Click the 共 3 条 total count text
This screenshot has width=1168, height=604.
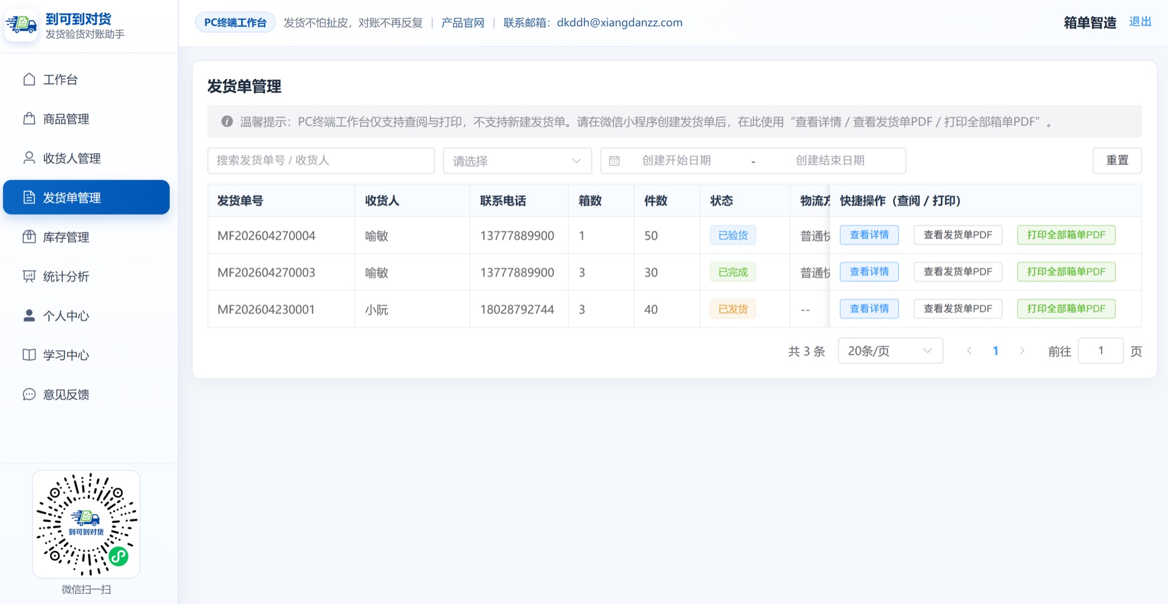pos(807,351)
